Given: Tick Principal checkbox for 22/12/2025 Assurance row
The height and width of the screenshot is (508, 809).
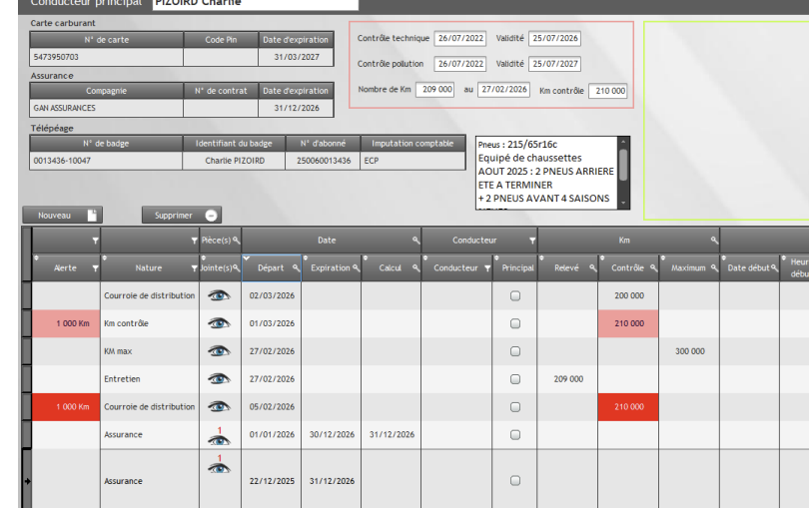Looking at the screenshot, I should click(x=515, y=481).
